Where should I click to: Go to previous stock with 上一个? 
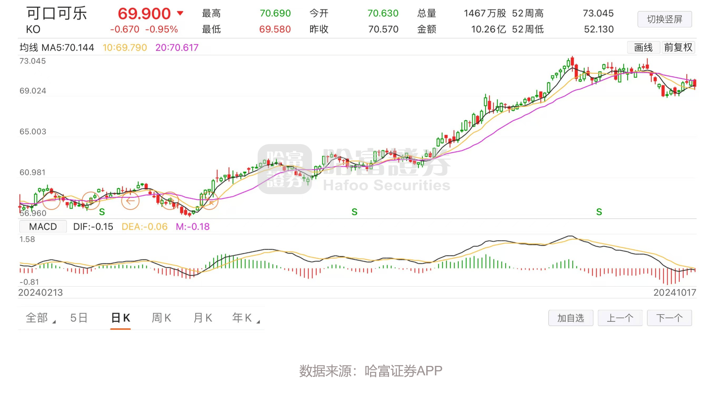click(620, 318)
